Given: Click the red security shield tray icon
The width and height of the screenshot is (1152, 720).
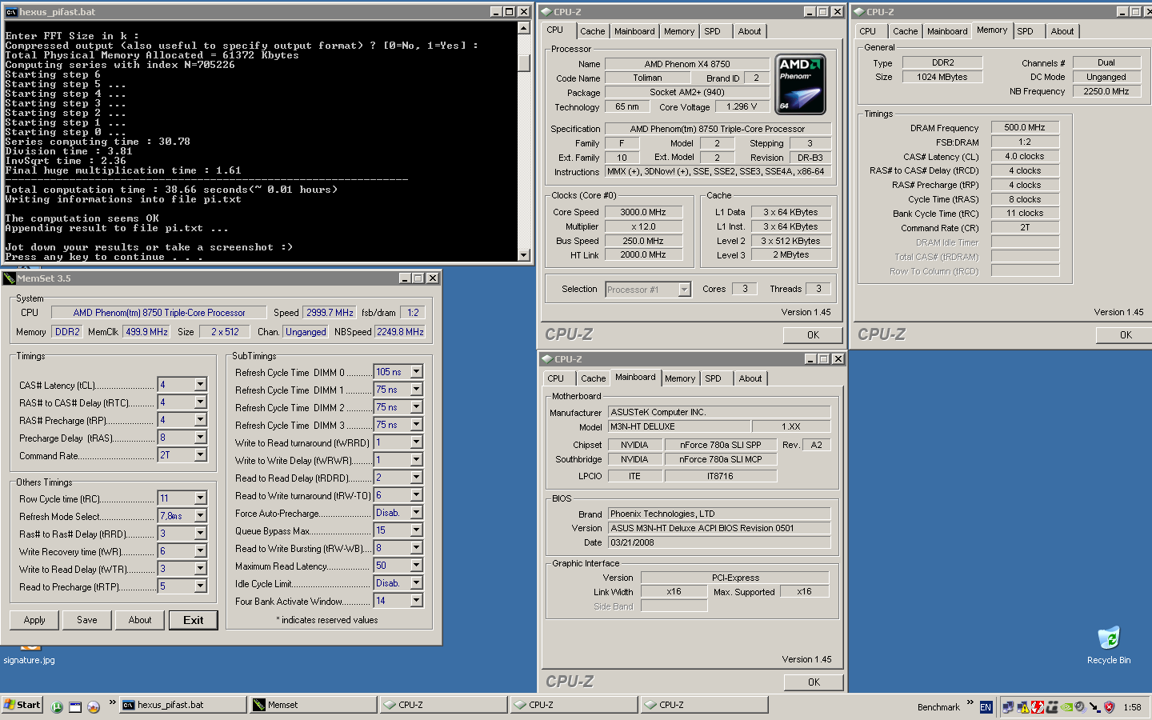Looking at the screenshot, I should [x=1109, y=706].
